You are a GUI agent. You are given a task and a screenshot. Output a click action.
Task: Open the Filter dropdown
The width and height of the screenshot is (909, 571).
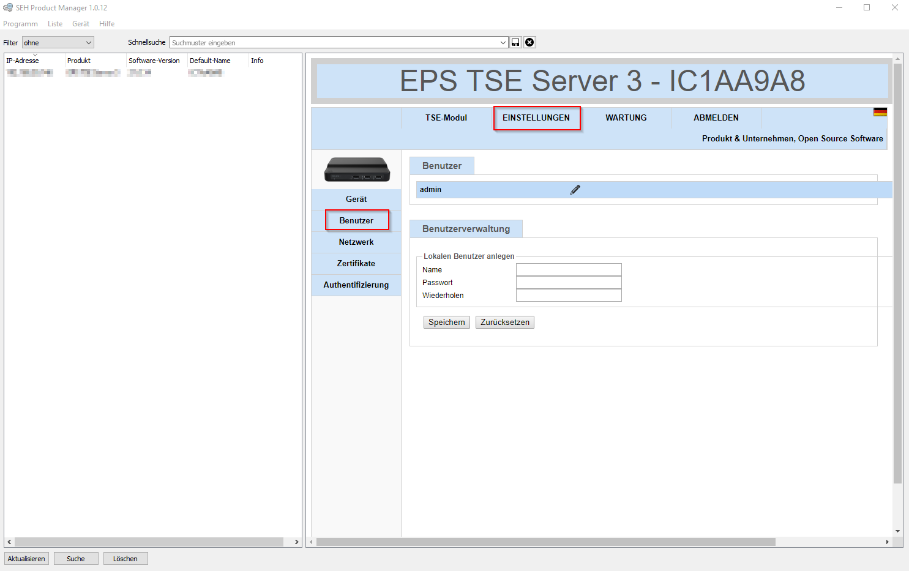58,43
